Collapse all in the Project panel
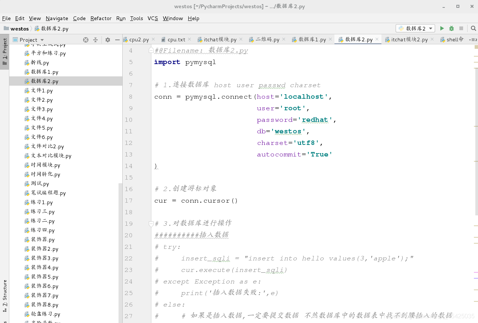The height and width of the screenshot is (323, 478). pyautogui.click(x=95, y=40)
